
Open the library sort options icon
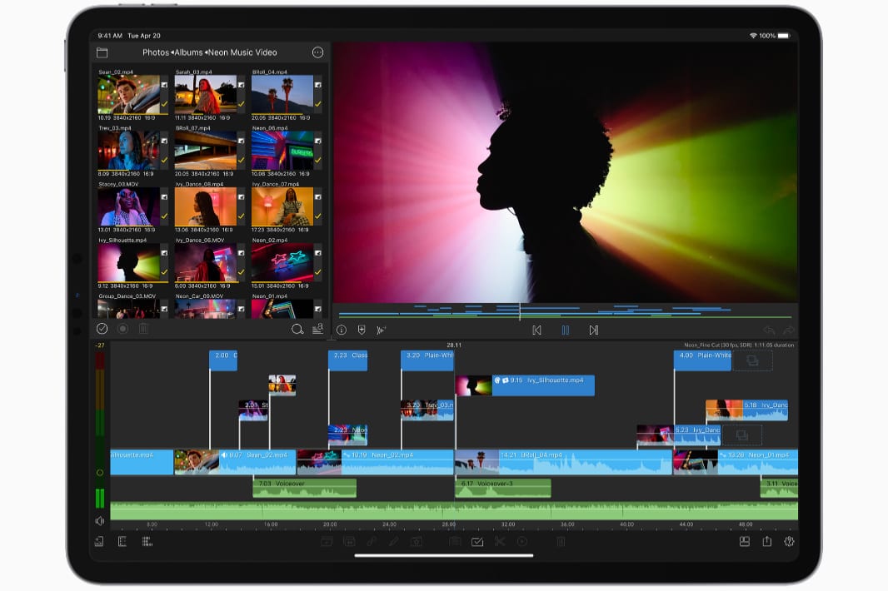[317, 330]
